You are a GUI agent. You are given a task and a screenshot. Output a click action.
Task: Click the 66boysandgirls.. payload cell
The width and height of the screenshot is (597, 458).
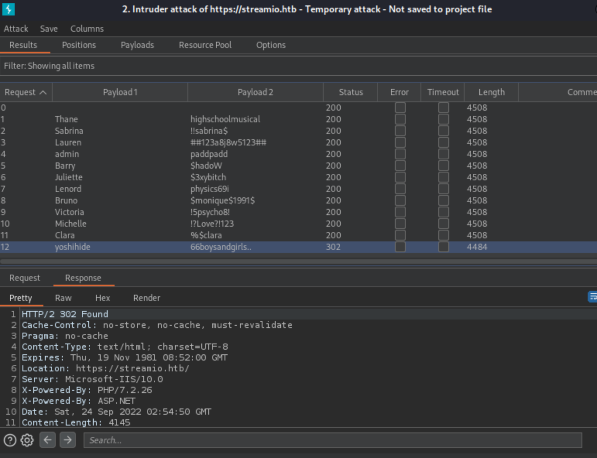click(221, 247)
